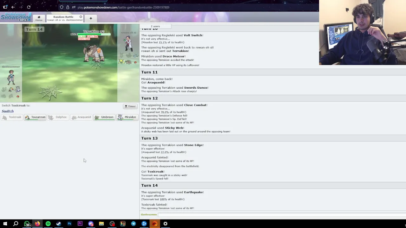
Task: Click rowan oh si trainer avatar
Action: click(128, 44)
